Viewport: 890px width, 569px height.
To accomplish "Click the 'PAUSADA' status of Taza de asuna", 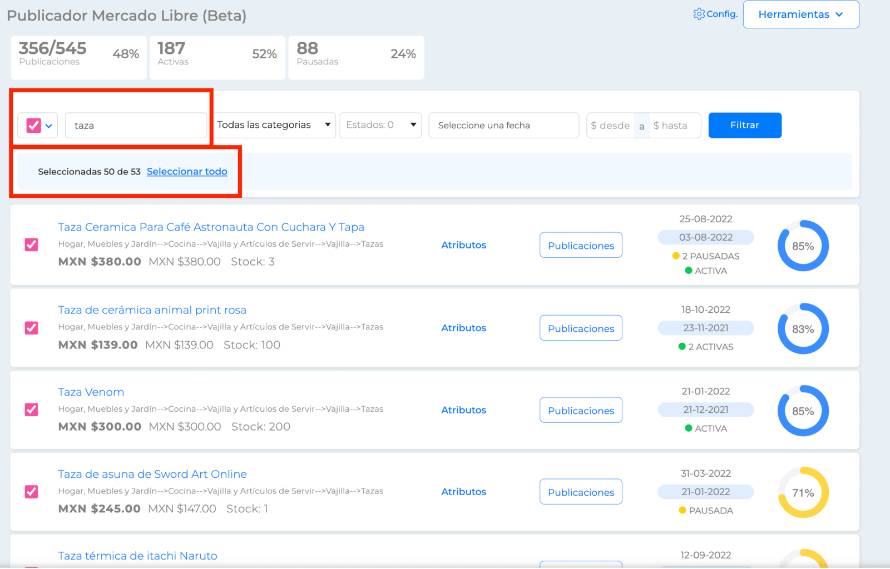I will [706, 511].
